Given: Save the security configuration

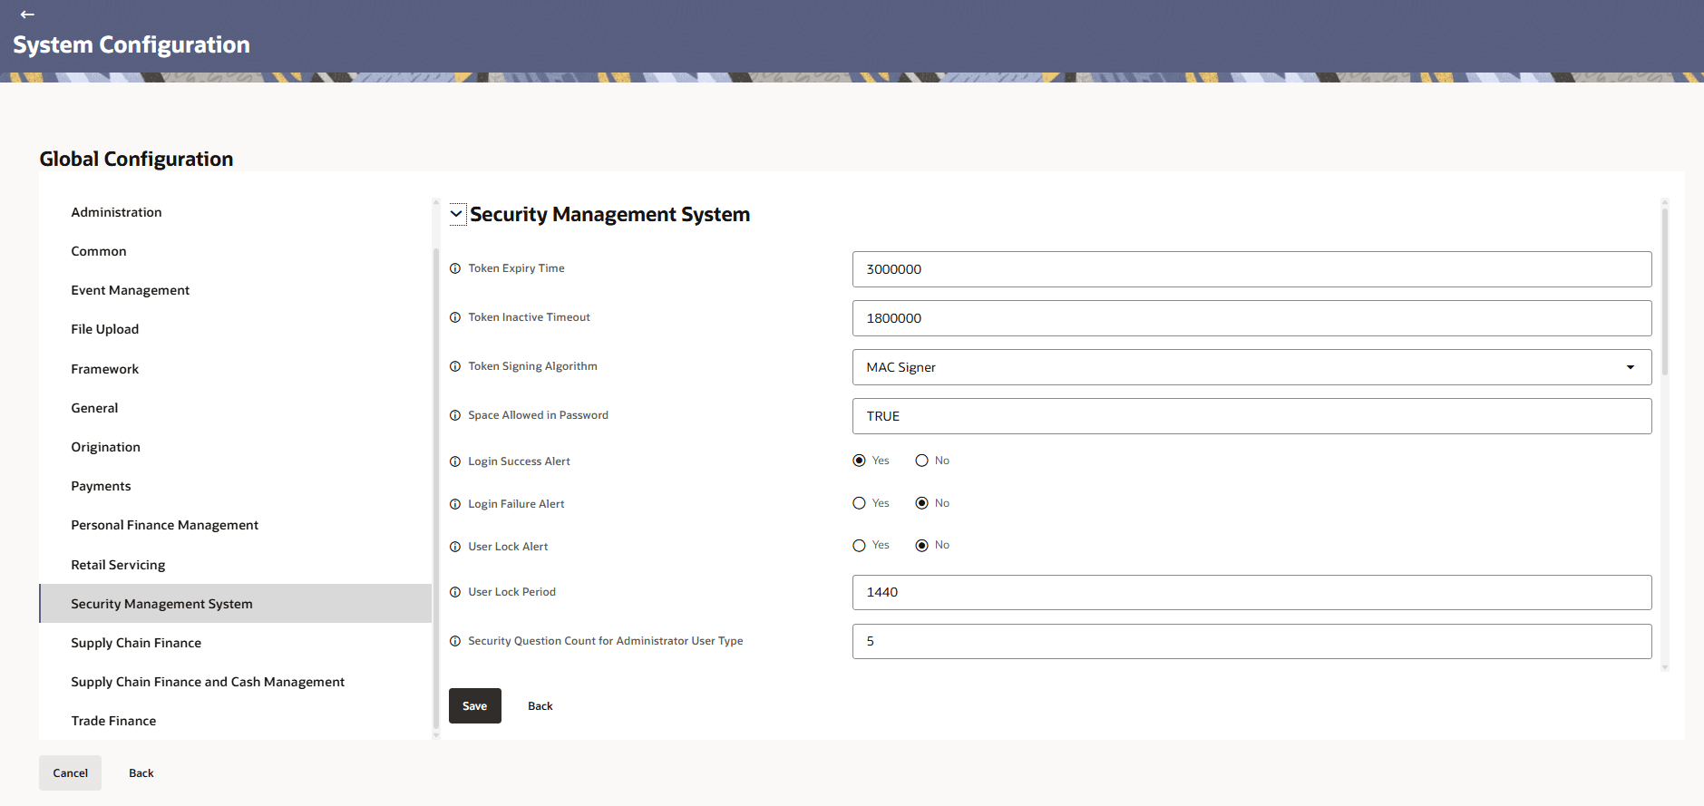Looking at the screenshot, I should (x=475, y=706).
